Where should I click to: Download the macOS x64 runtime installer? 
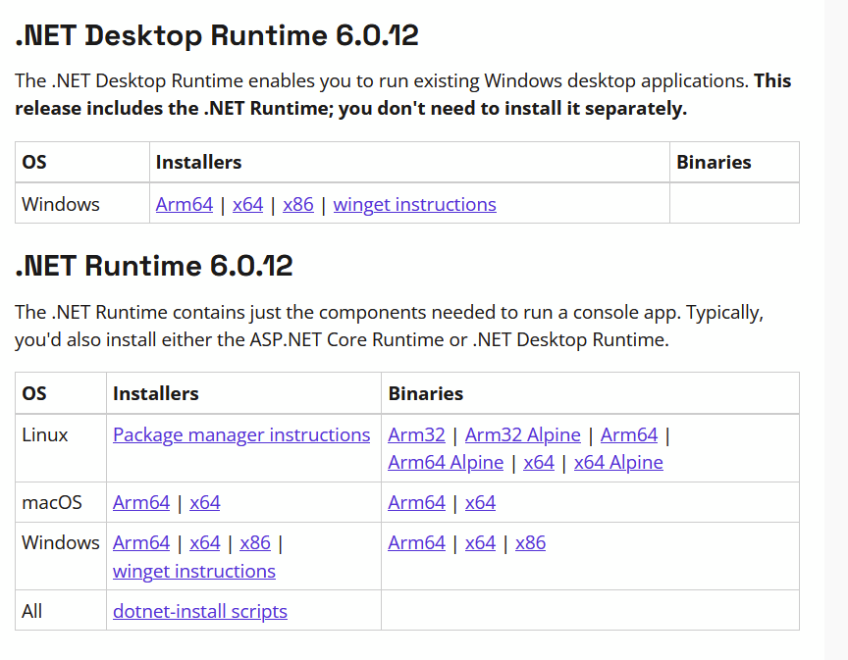click(x=205, y=502)
